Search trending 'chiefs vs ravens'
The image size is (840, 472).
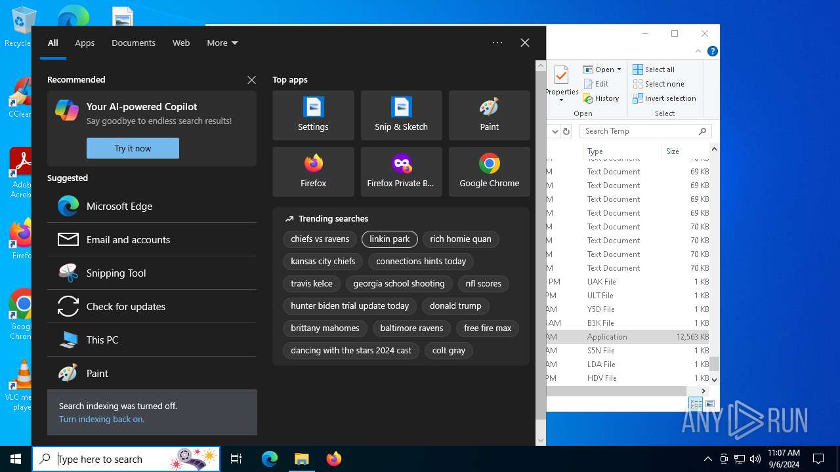click(x=320, y=239)
